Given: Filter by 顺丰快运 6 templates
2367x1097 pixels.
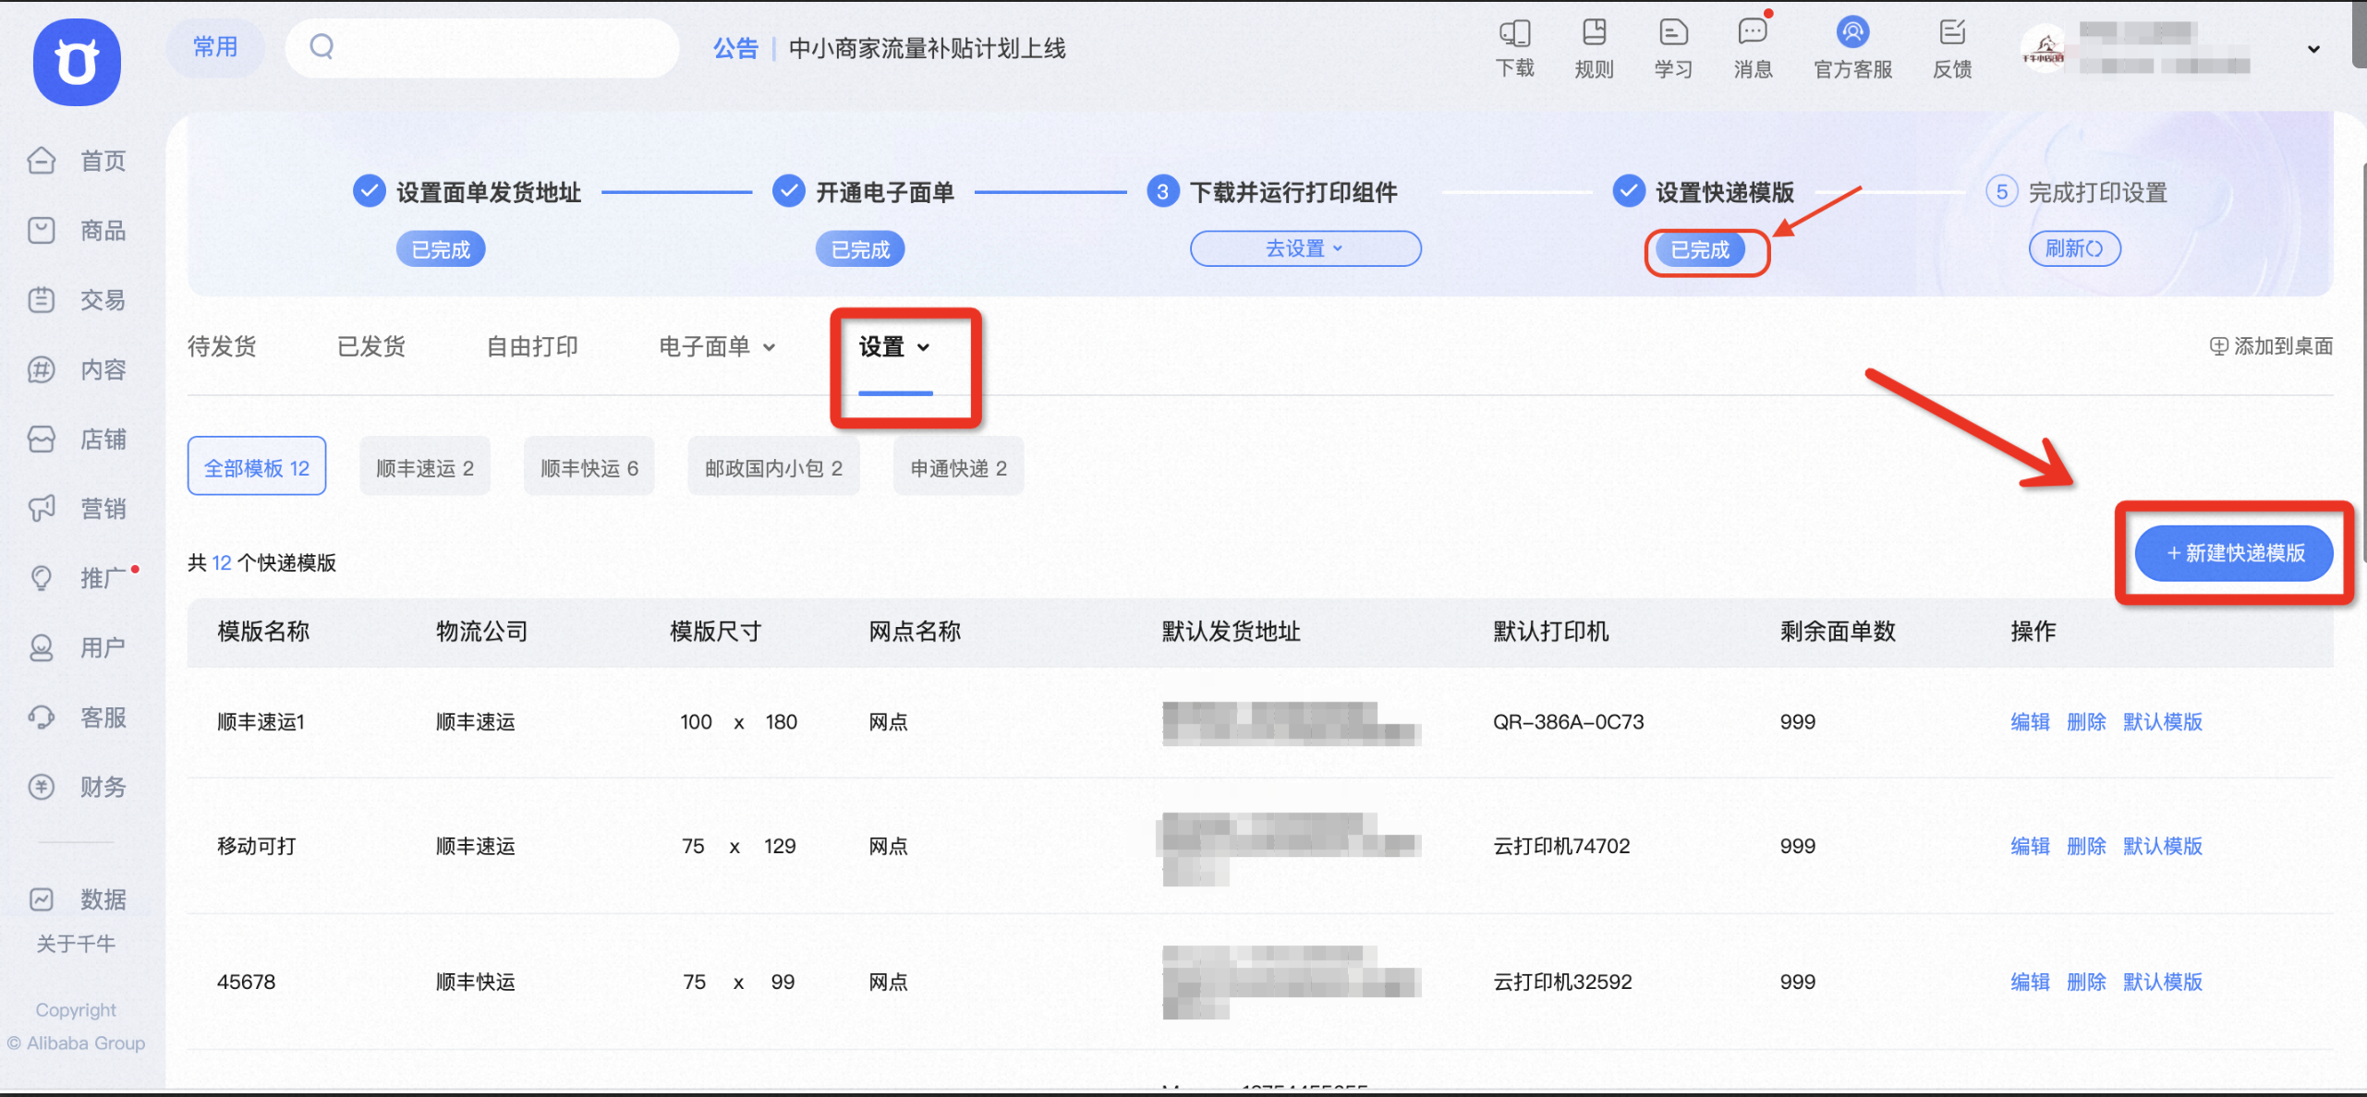Looking at the screenshot, I should click(589, 466).
